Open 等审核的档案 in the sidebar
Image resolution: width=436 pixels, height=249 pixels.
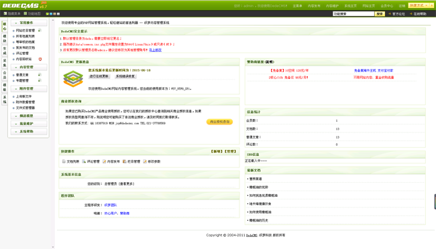pyautogui.click(x=25, y=42)
